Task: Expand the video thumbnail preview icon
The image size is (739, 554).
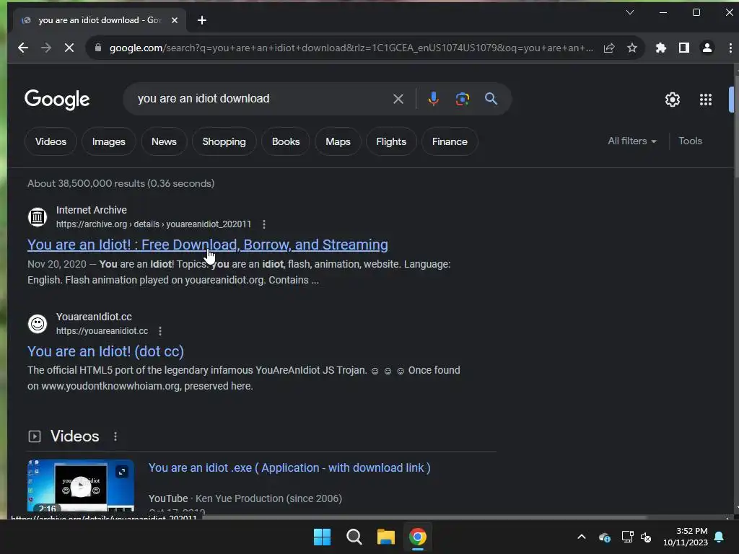Action: point(122,472)
